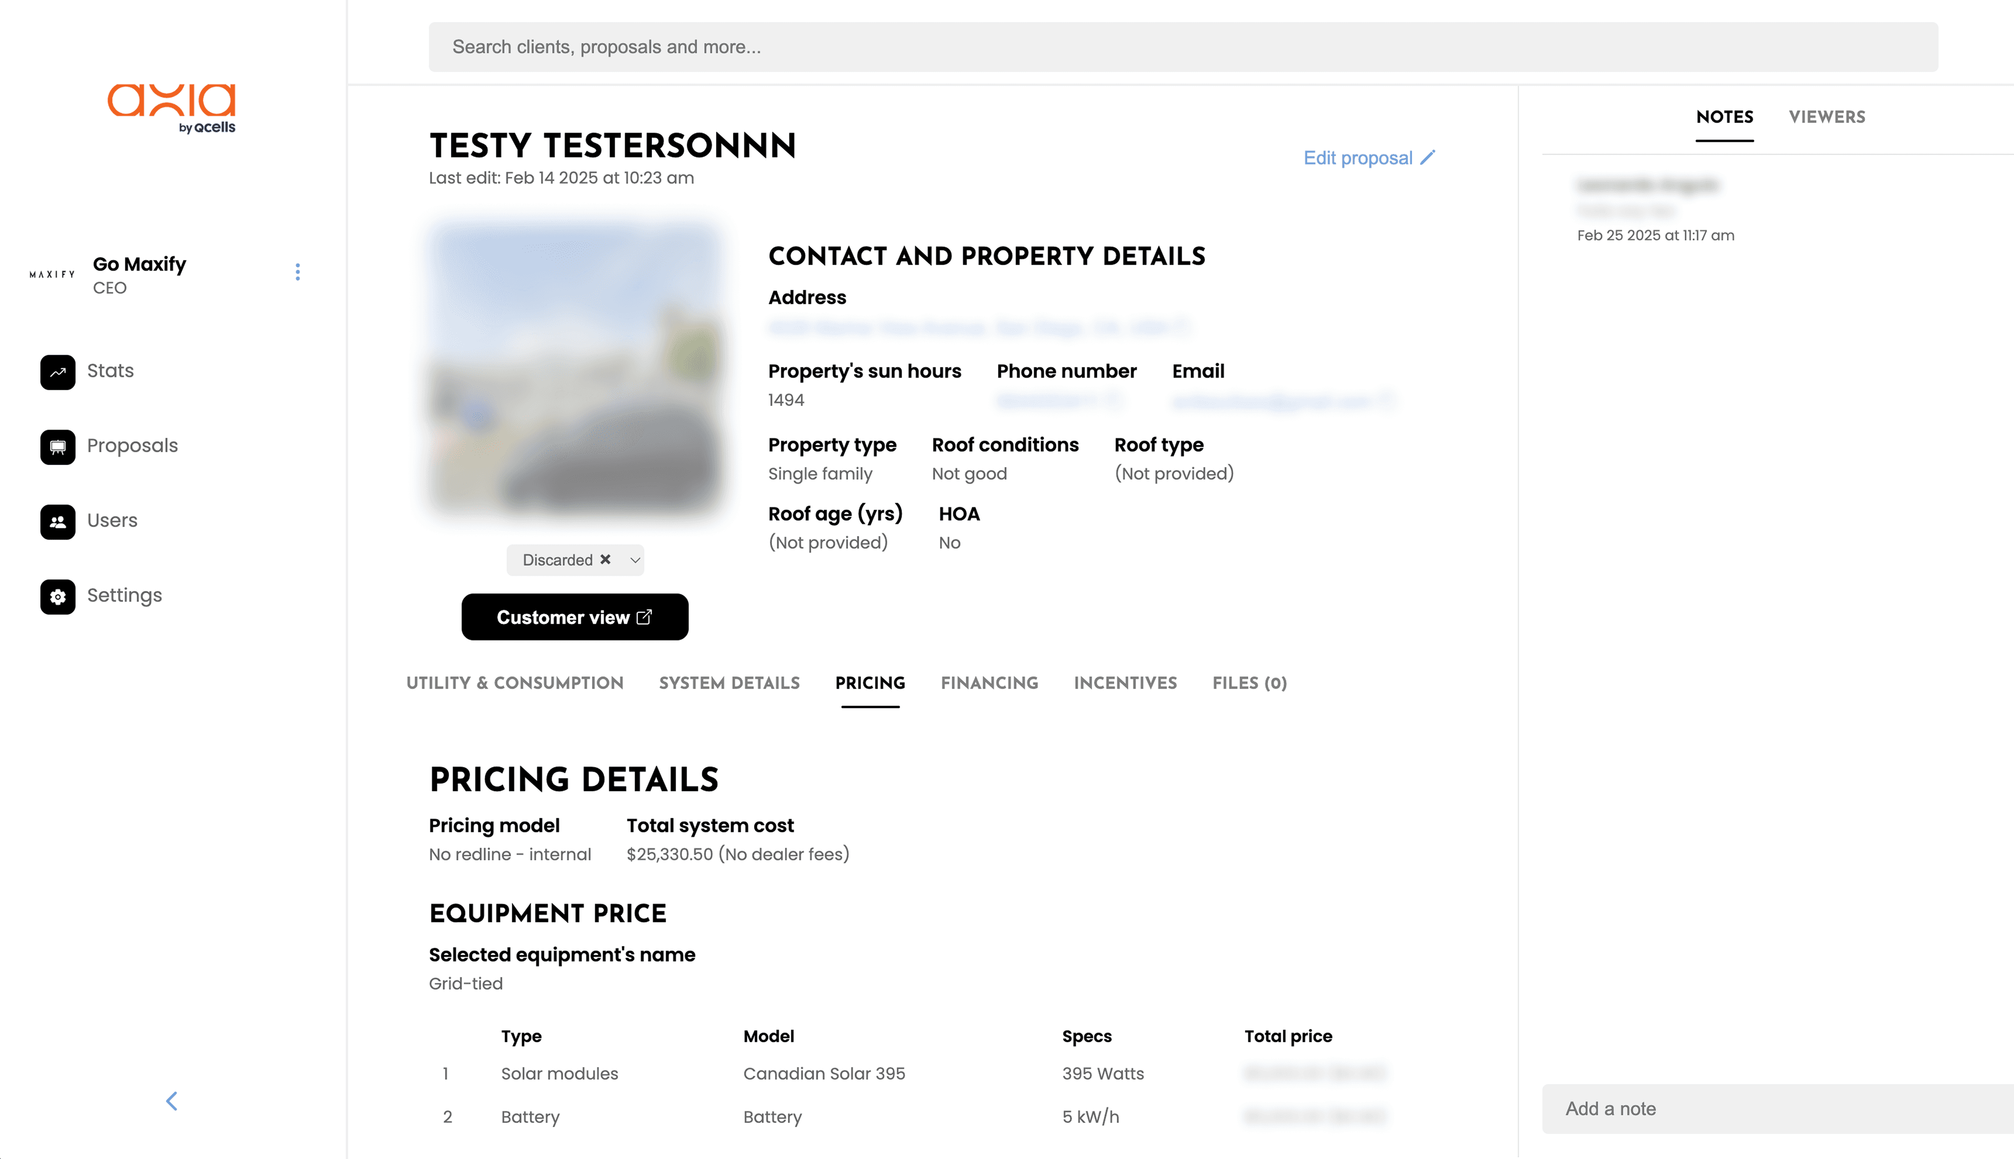Open the Incentives tab
This screenshot has width=2014, height=1159.
pyautogui.click(x=1125, y=683)
